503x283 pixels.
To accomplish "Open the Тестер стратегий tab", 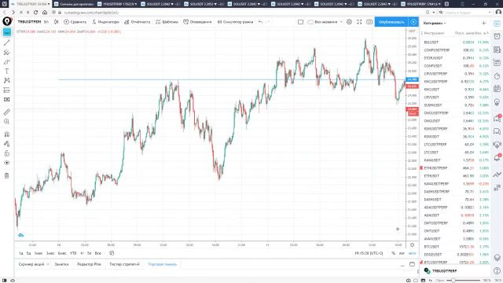I will coord(124,264).
